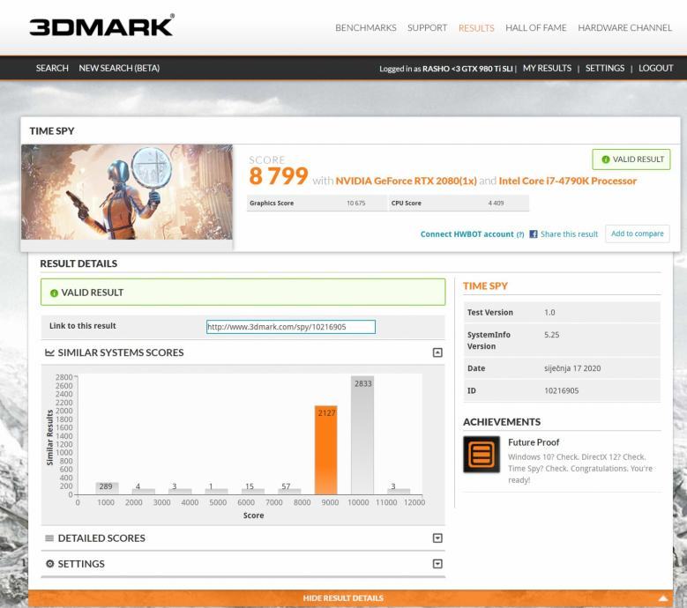Click the gray 2833 bar in chart
Image resolution: width=687 pixels, height=608 pixels.
pyautogui.click(x=362, y=435)
